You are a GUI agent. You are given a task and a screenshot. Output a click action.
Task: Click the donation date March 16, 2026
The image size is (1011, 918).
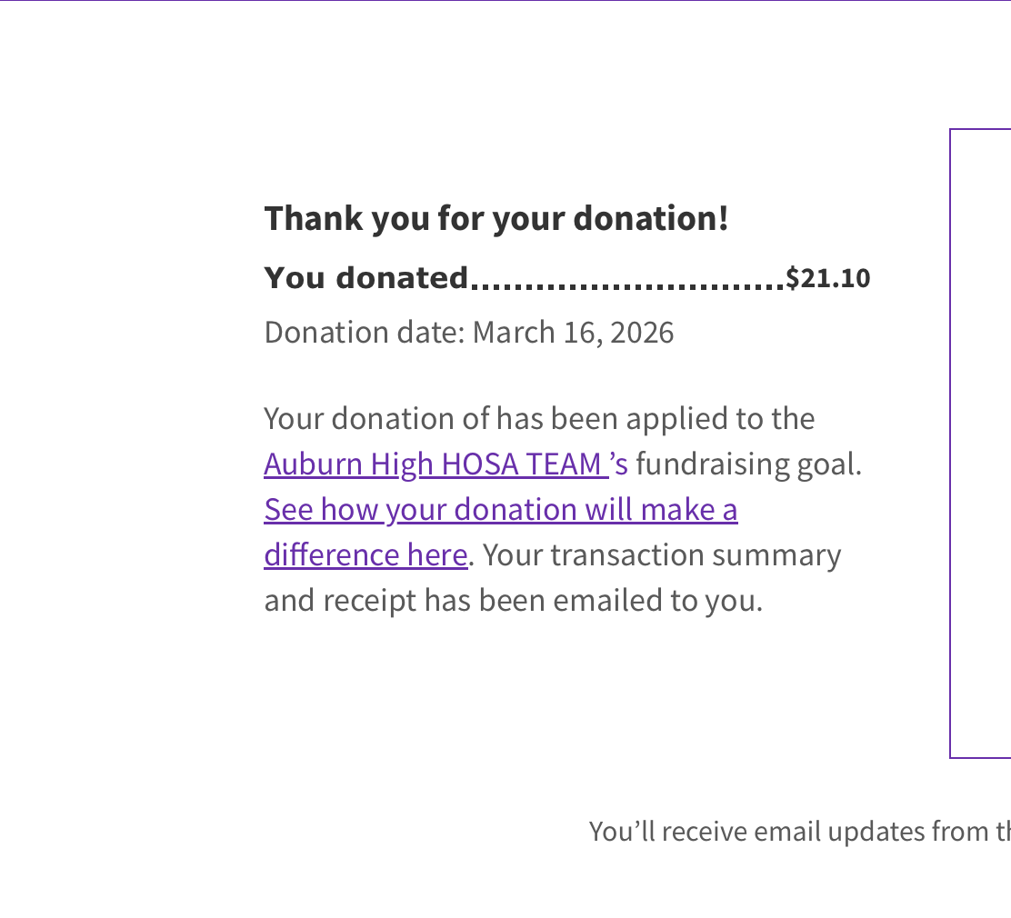point(573,333)
